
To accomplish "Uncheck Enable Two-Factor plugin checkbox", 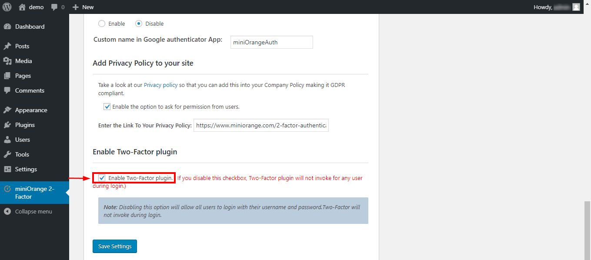I will click(x=102, y=178).
